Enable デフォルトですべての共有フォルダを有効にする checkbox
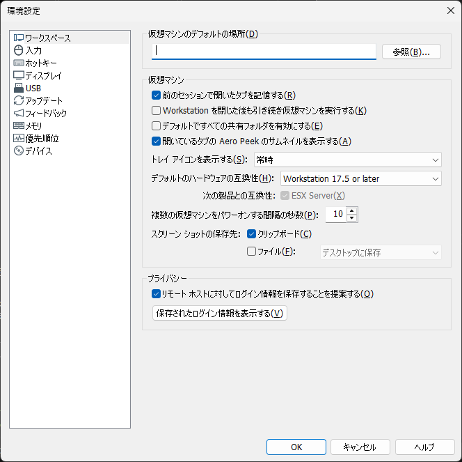This screenshot has width=462, height=462. pos(156,126)
